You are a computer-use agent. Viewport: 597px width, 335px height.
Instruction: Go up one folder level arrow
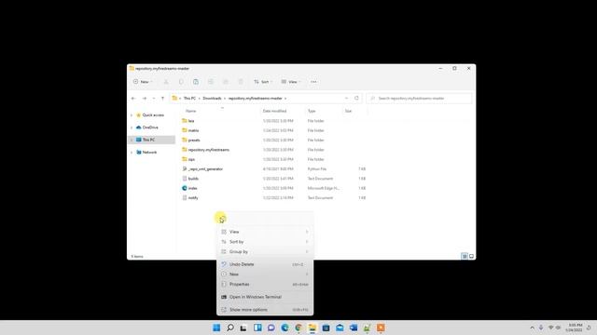(162, 99)
